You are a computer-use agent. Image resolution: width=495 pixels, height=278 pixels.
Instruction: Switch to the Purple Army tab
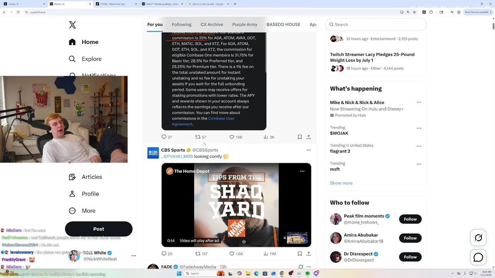tap(245, 25)
